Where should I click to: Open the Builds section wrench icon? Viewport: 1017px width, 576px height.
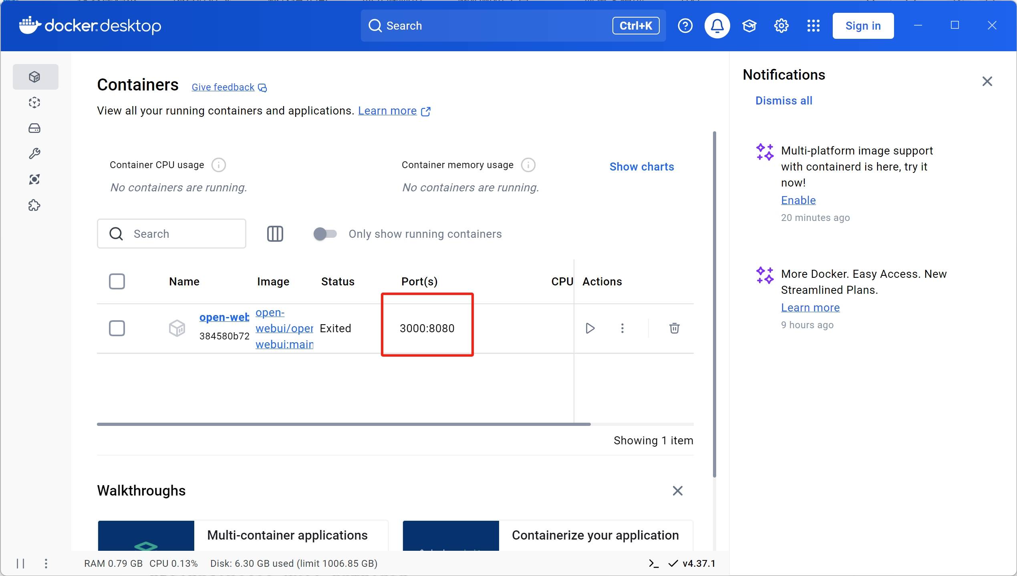tap(34, 154)
